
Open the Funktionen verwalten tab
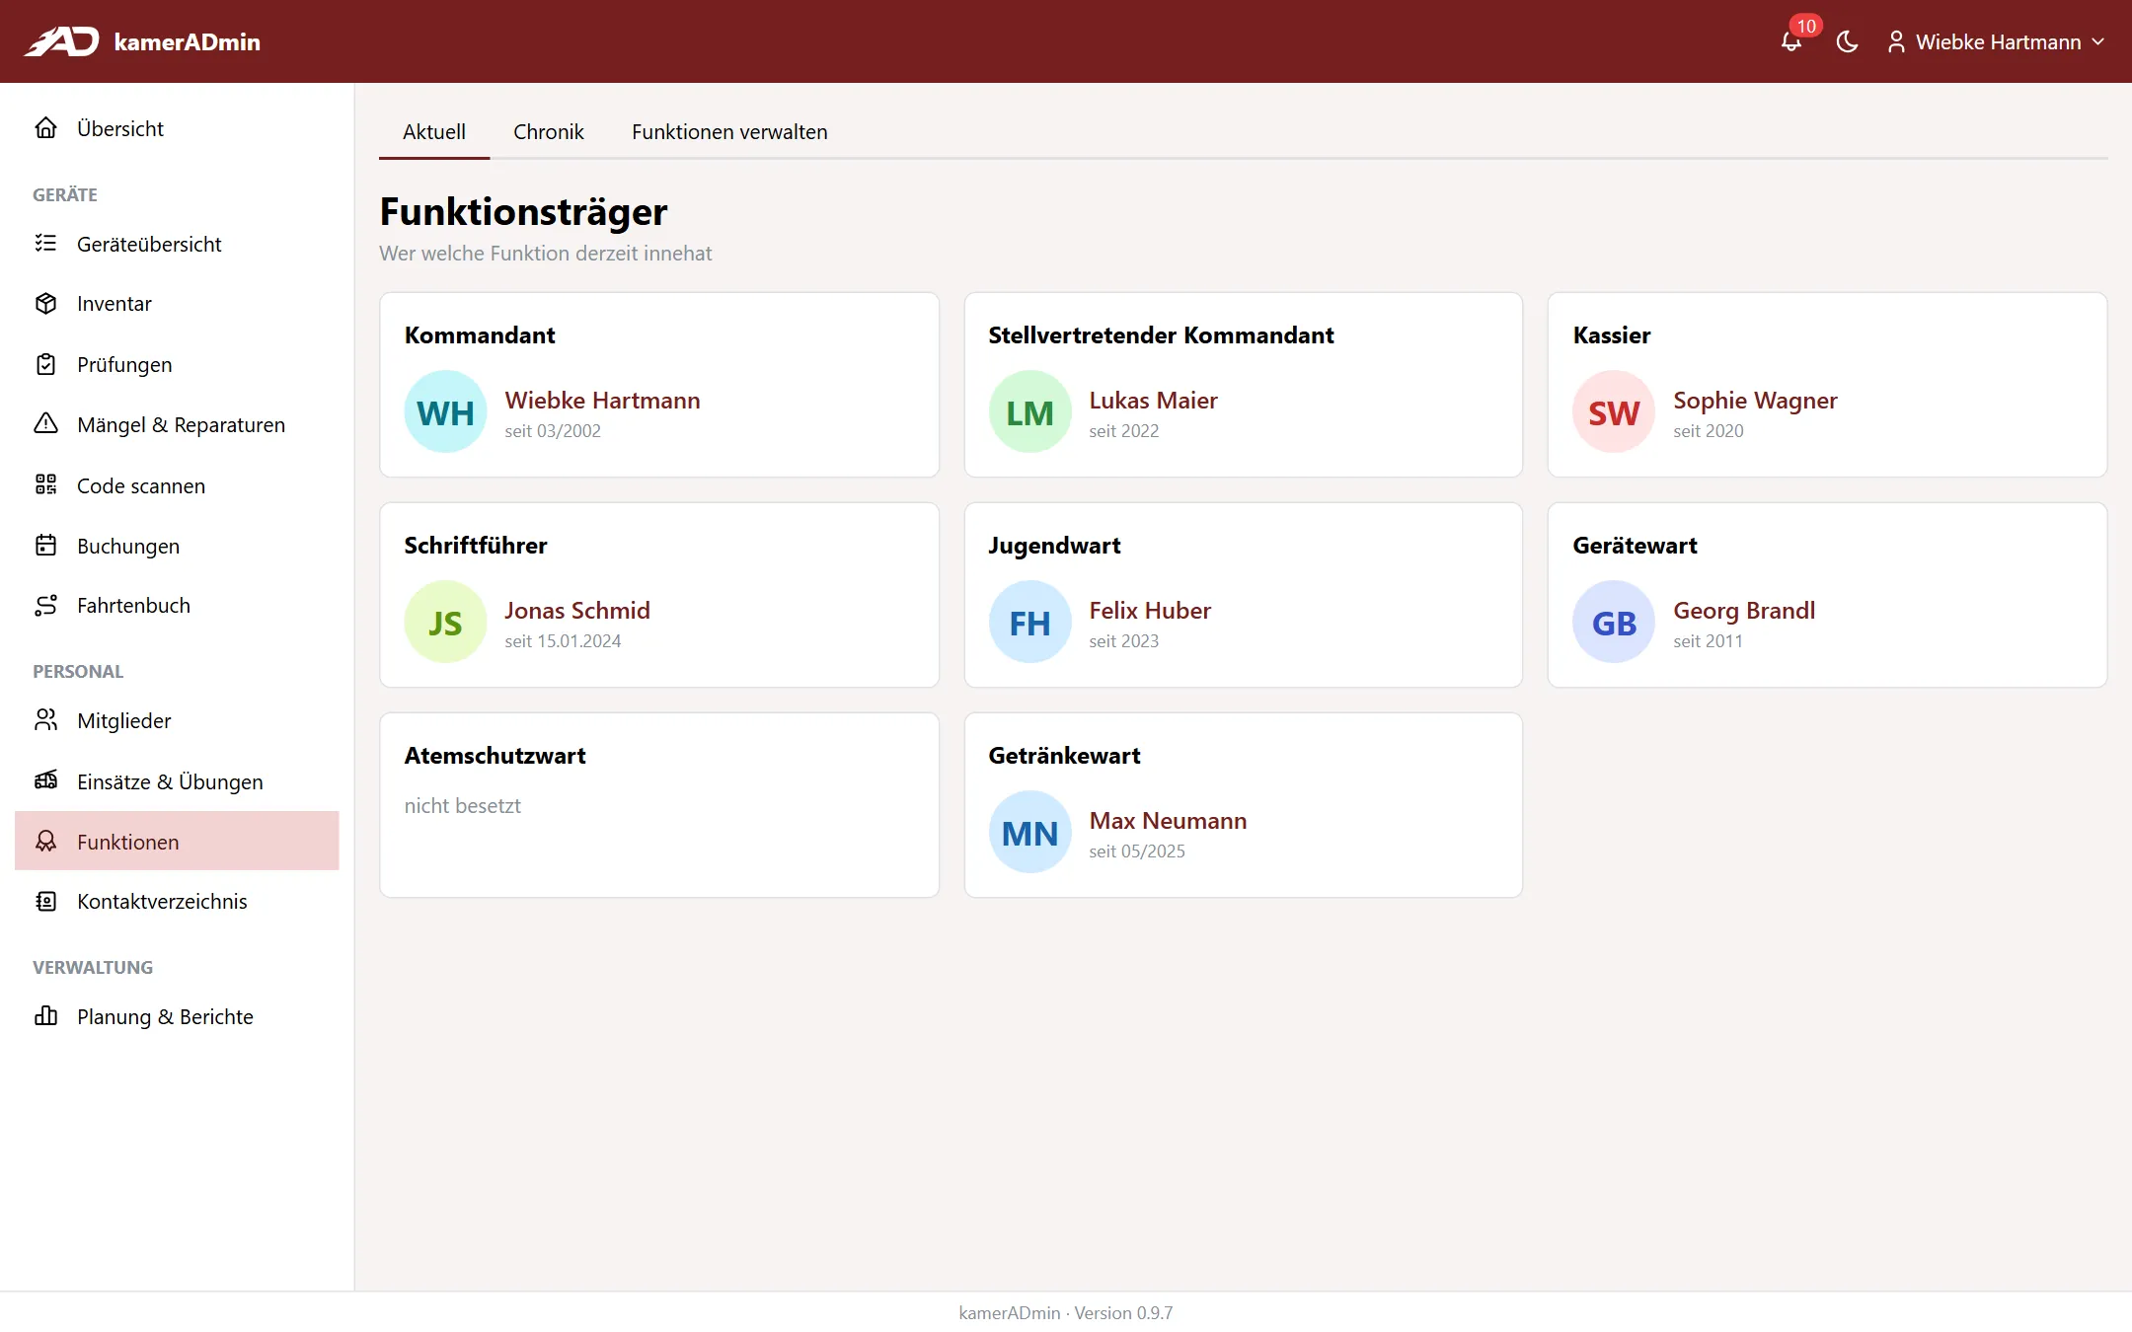(729, 131)
